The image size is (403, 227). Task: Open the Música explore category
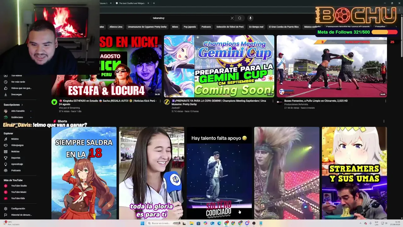coord(15,139)
